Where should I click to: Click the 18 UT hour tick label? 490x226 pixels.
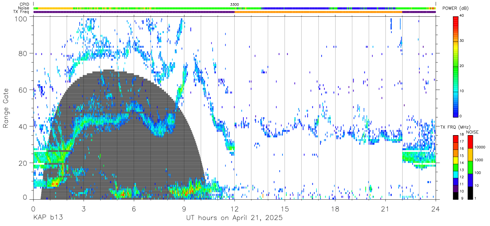pyautogui.click(x=335, y=209)
